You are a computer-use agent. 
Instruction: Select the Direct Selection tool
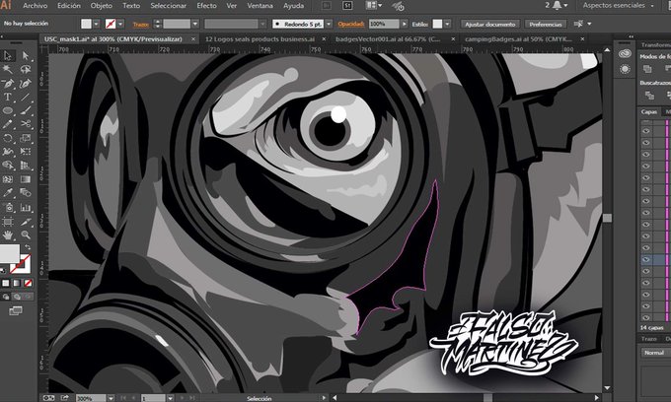pos(26,55)
